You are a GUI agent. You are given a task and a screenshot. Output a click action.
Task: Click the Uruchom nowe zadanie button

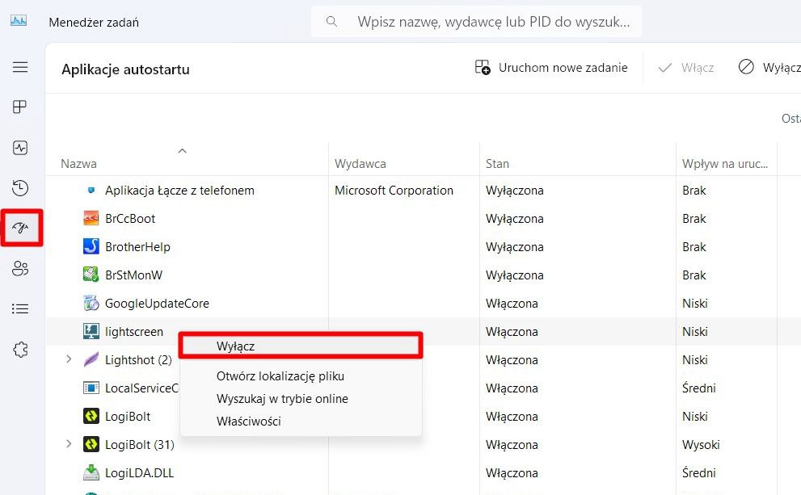(x=553, y=68)
